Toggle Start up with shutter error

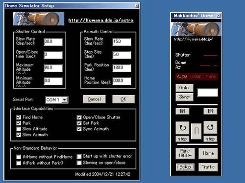click(79, 156)
